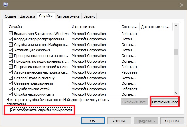Go to the Автозагрузка tab
The height and width of the screenshot is (127, 187).
68,16
